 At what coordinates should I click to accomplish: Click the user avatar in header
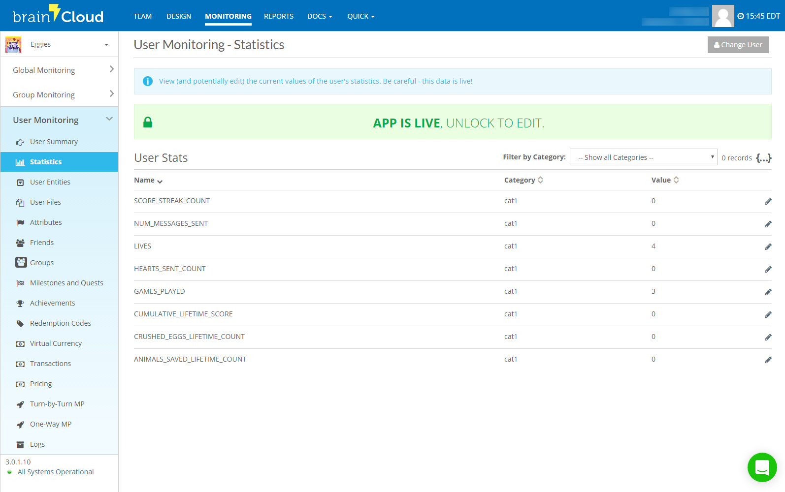[x=722, y=16]
